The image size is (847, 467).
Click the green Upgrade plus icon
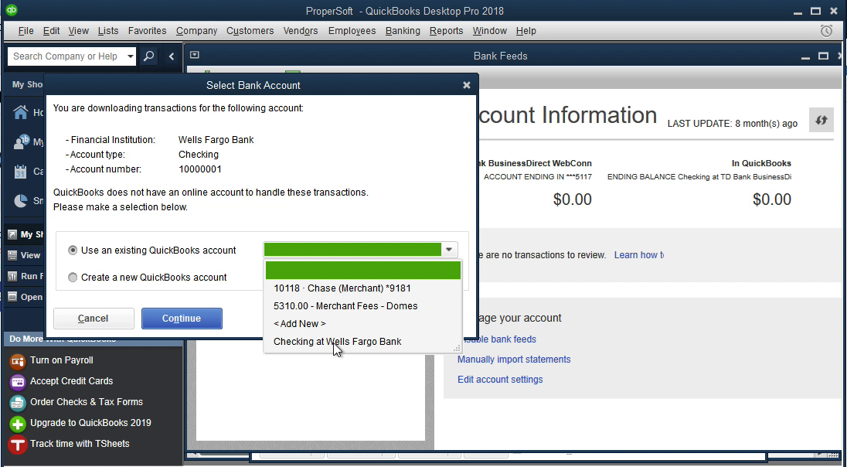tap(17, 424)
